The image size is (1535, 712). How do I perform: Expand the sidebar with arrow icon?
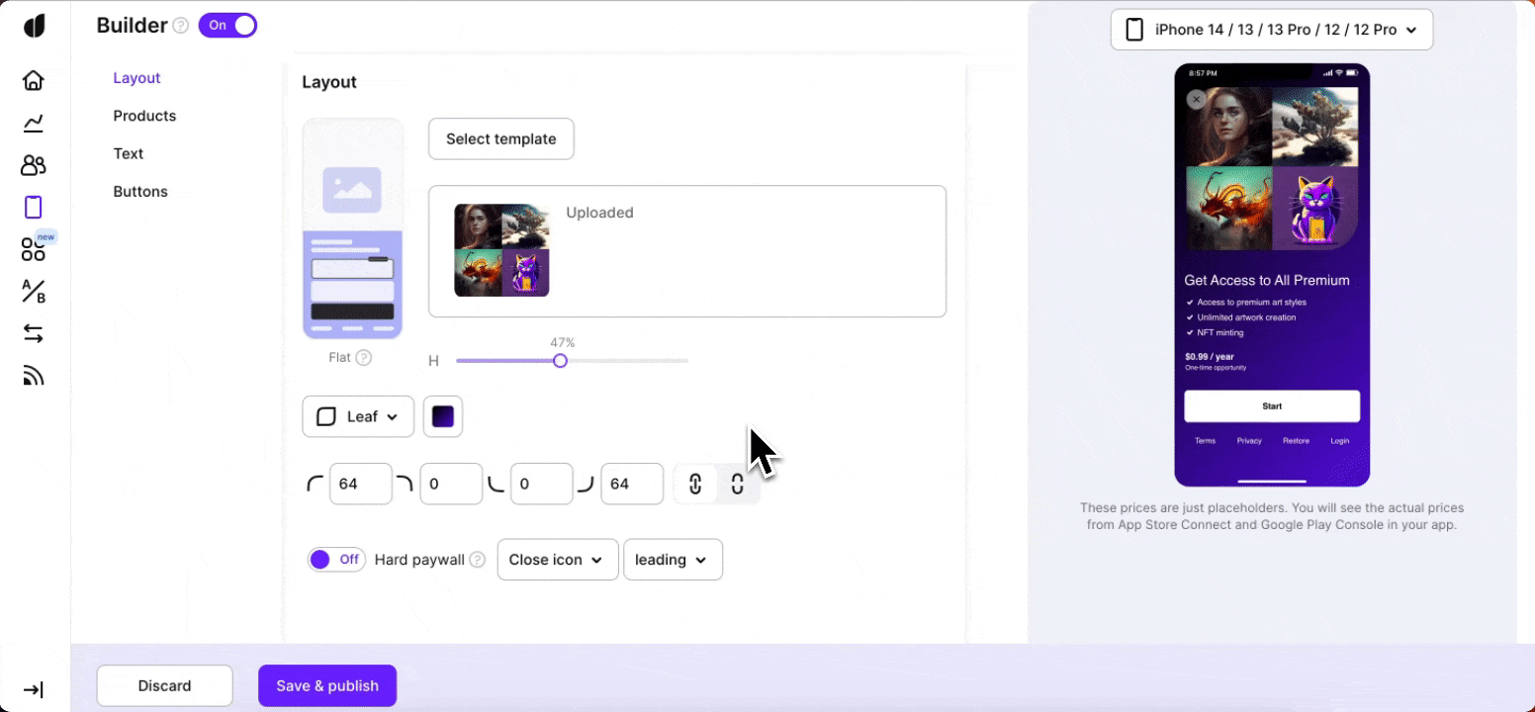(x=34, y=690)
